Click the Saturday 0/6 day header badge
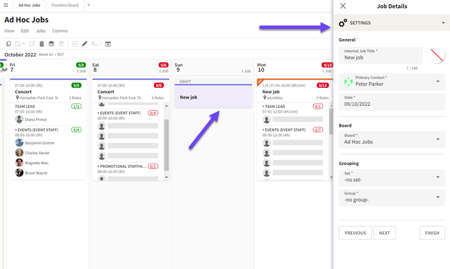450x269 pixels. [163, 65]
